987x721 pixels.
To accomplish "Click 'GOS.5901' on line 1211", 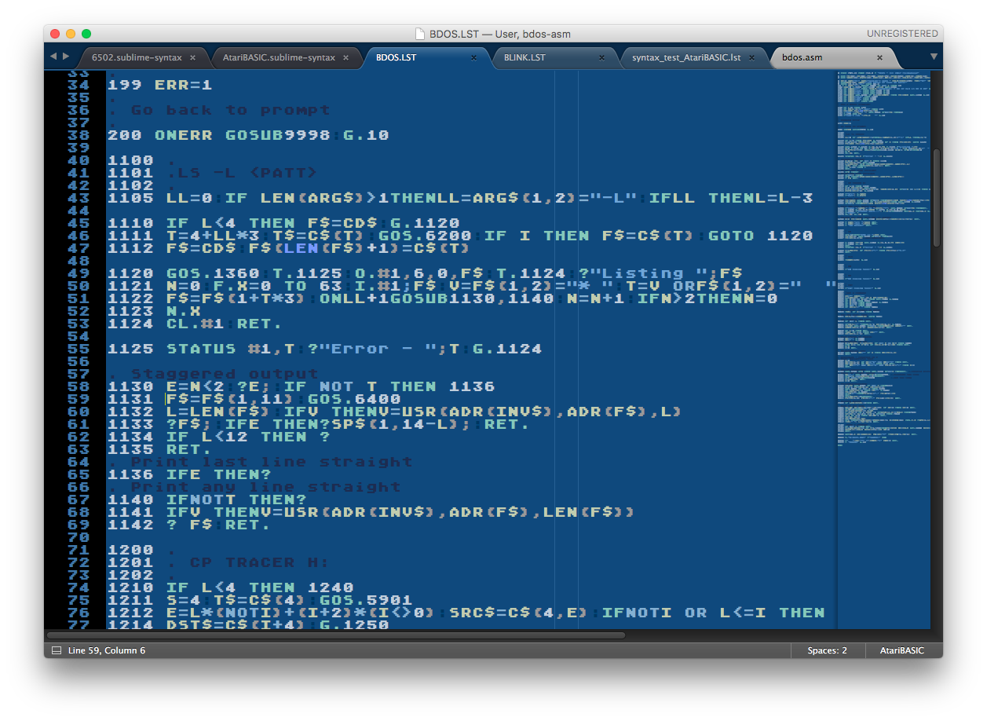I will point(366,600).
